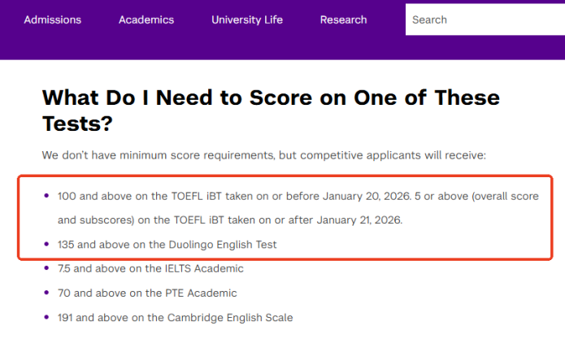This screenshot has height=343, width=565.
Task: Click the IELTS Academic 7.5 requirement
Action: [150, 268]
